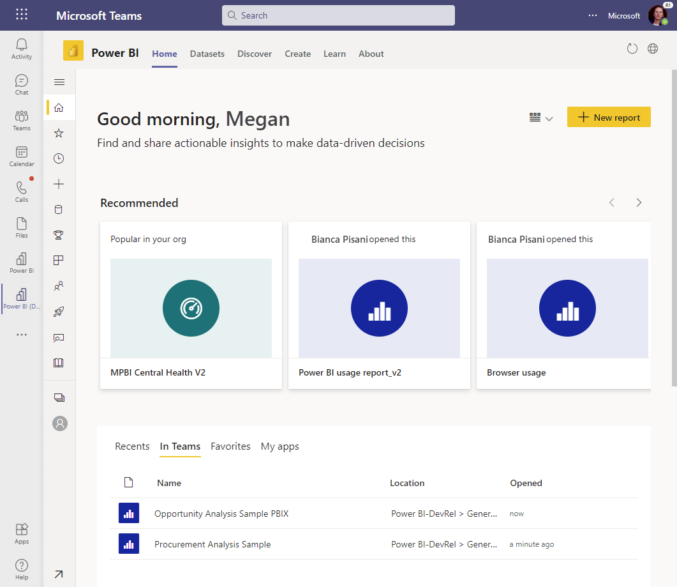The width and height of the screenshot is (677, 587).
Task: Select the In Teams tab
Action: tap(180, 446)
